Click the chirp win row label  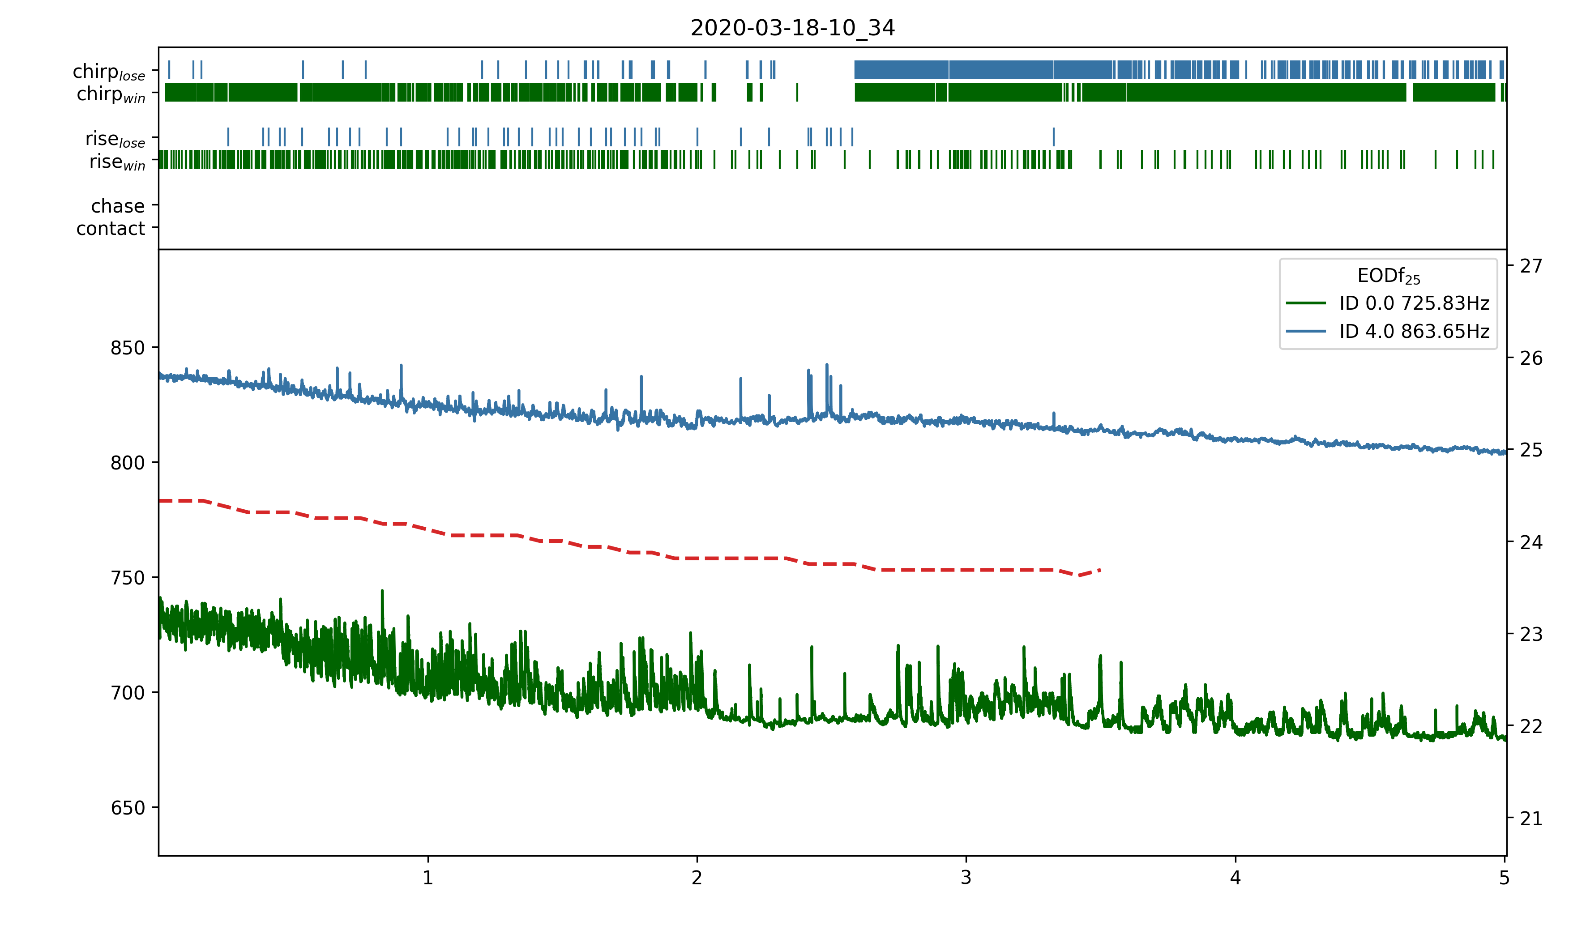coord(111,94)
